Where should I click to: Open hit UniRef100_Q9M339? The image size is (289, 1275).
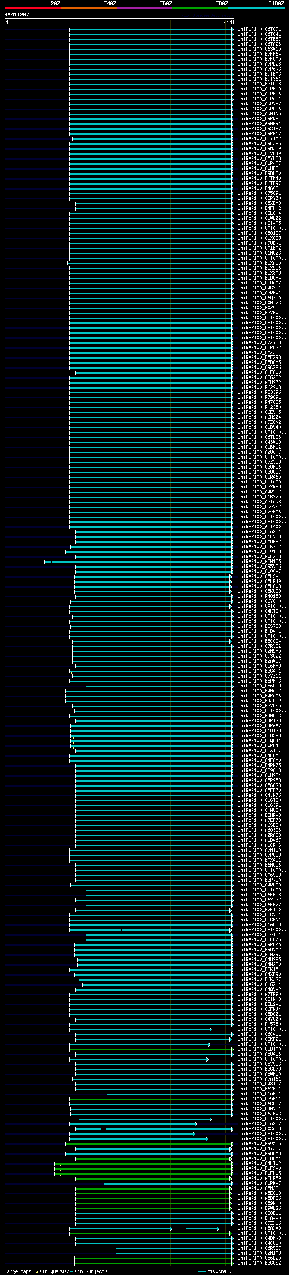259,148
